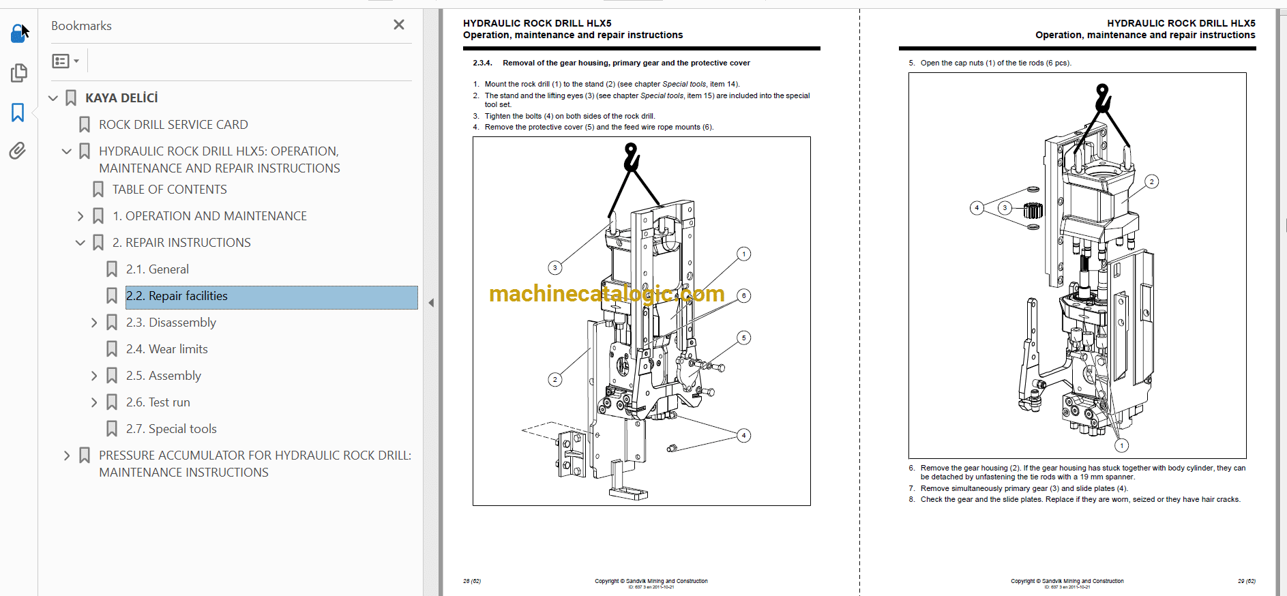Collapse the 2. Repair Instructions bookmark
Image resolution: width=1287 pixels, height=596 pixels.
(x=80, y=243)
